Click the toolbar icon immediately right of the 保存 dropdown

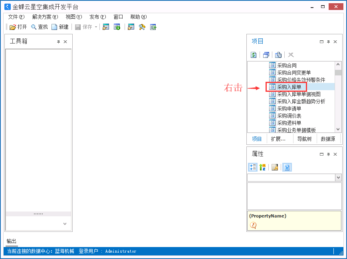coord(106,27)
